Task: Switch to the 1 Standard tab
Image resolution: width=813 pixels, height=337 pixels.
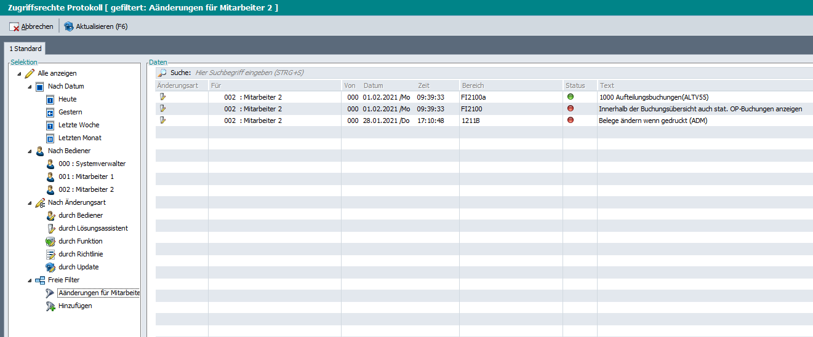Action: [25, 49]
